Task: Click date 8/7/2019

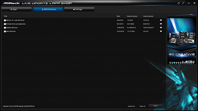Action: point(120,24)
